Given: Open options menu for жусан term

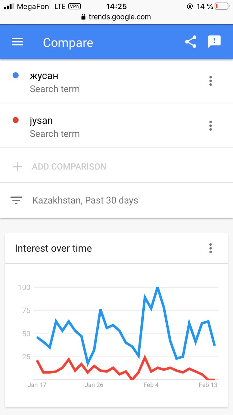Looking at the screenshot, I should point(211,81).
